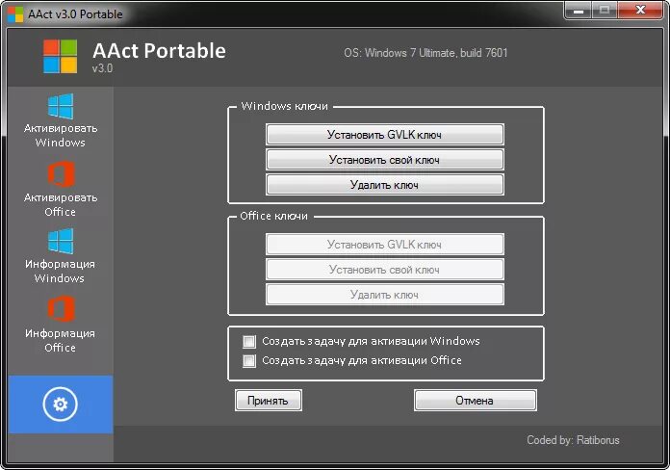This screenshot has height=470, width=670.
Task: Click Windows Удалить ключ button
Action: pos(384,185)
